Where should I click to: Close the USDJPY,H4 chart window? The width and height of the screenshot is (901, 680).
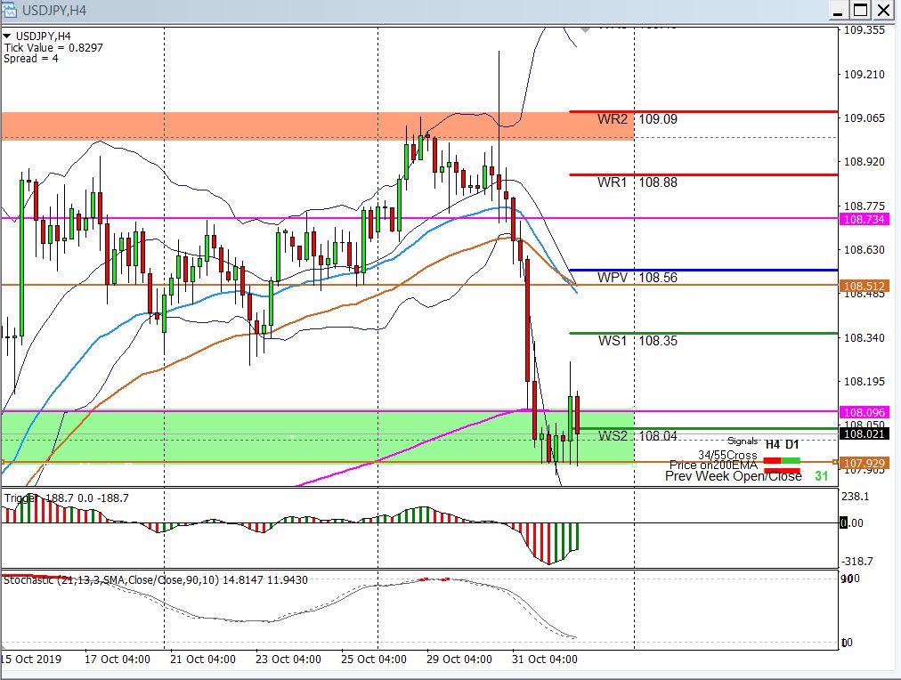point(884,11)
